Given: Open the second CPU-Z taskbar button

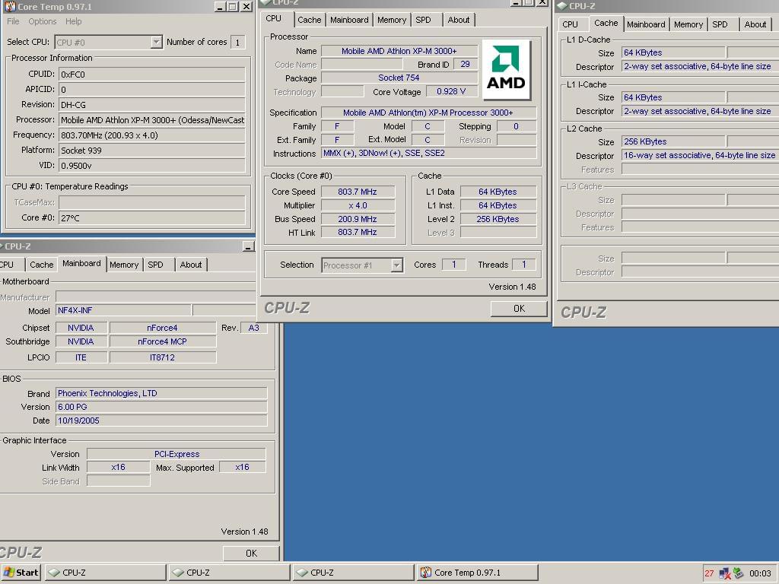Looking at the screenshot, I should tap(229, 573).
